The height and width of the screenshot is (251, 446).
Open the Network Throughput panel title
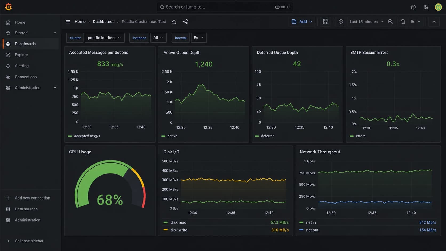[x=320, y=152]
